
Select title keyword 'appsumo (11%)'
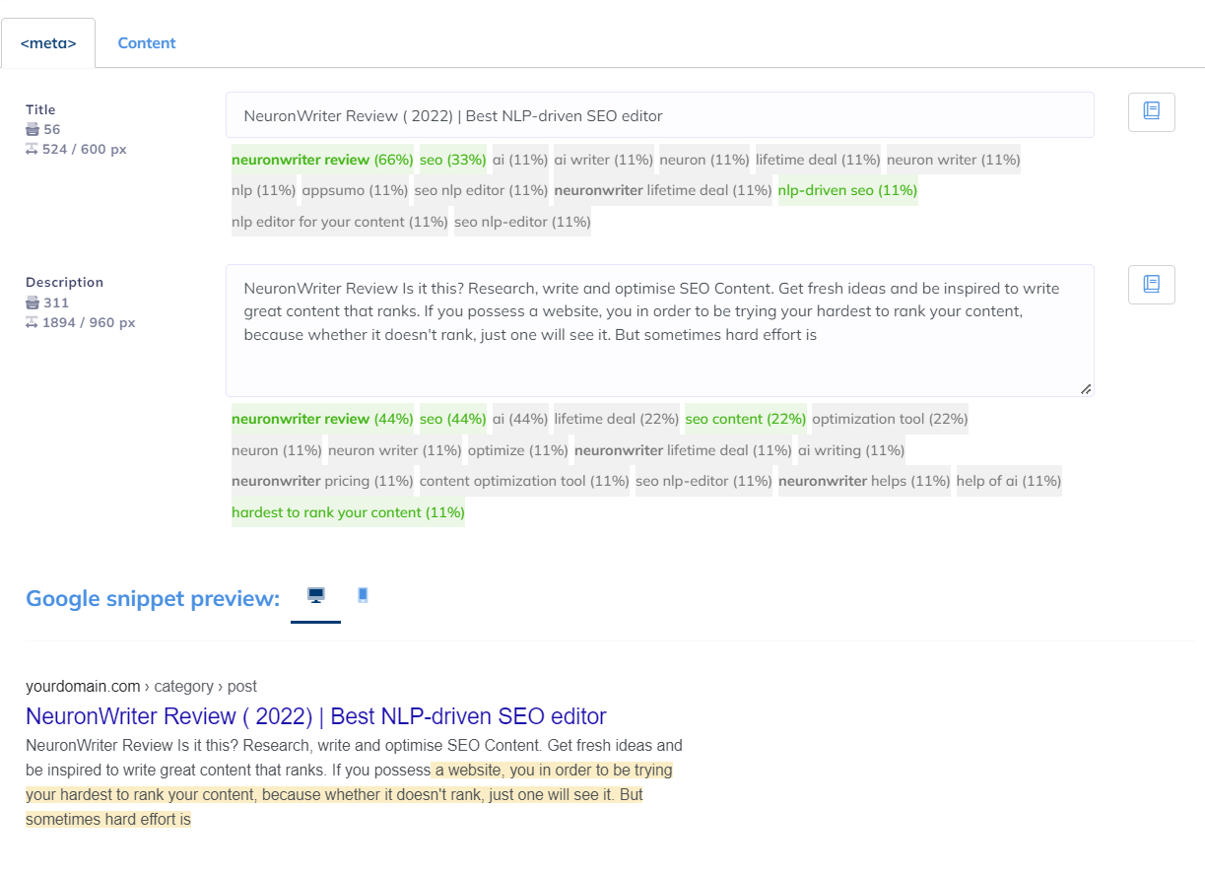coord(355,190)
